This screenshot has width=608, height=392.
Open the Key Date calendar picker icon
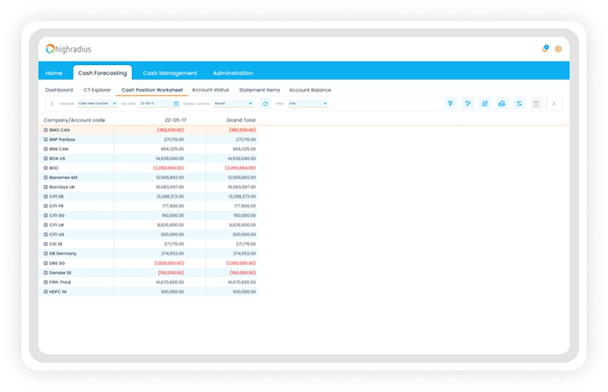176,104
